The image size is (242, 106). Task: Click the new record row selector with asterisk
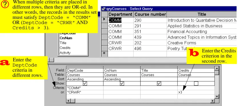pos(105,54)
